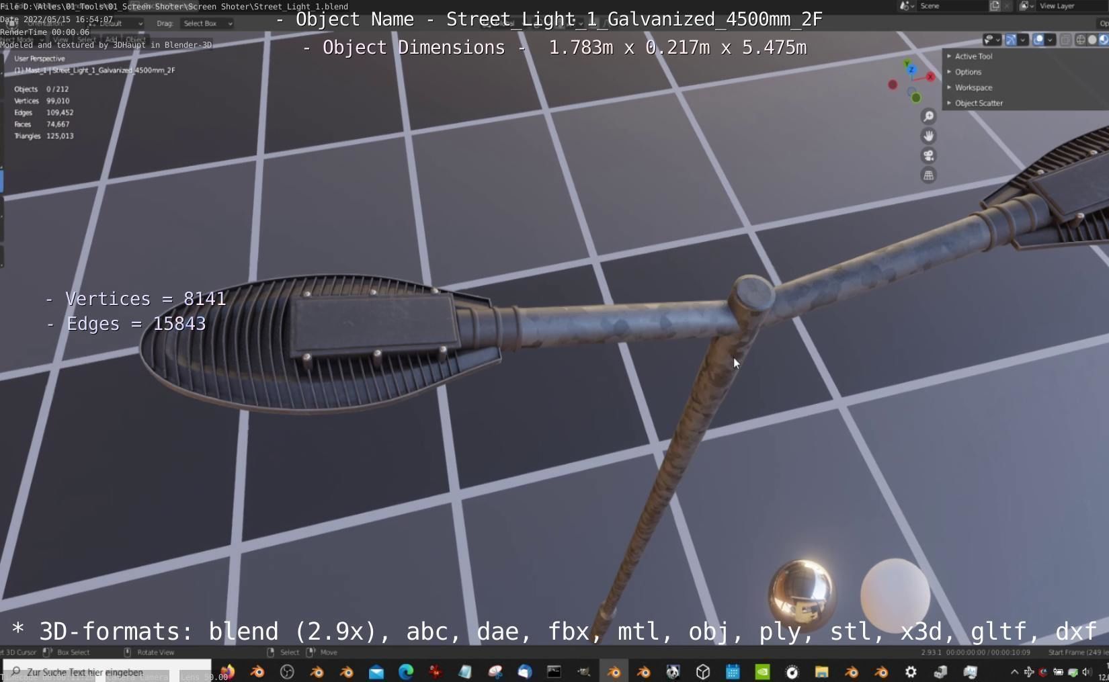1109x682 pixels.
Task: Open the View Layer browse dropdown
Action: (x=1026, y=5)
